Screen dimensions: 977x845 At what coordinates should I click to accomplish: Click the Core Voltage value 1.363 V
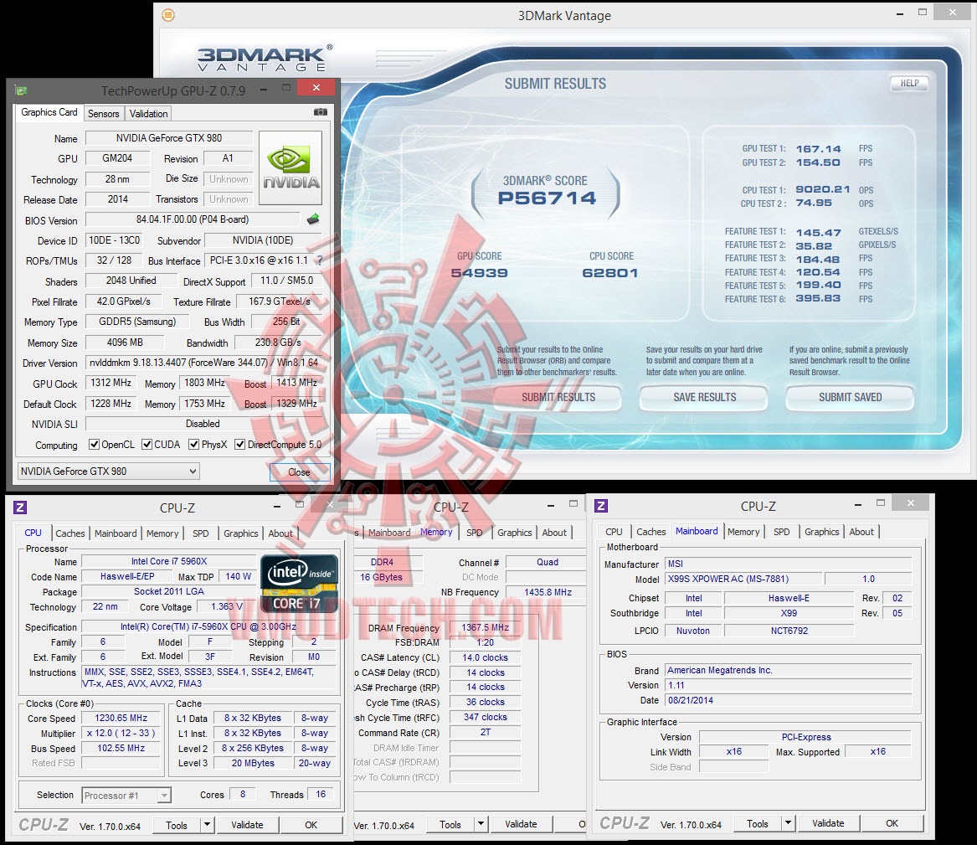(226, 606)
